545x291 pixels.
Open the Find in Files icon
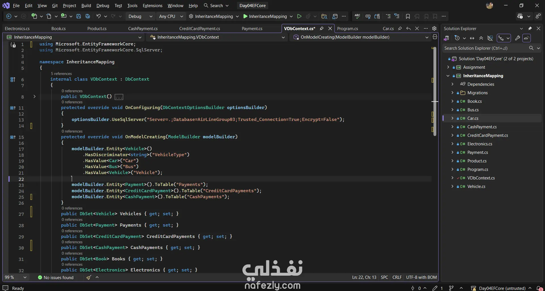tap(324, 16)
